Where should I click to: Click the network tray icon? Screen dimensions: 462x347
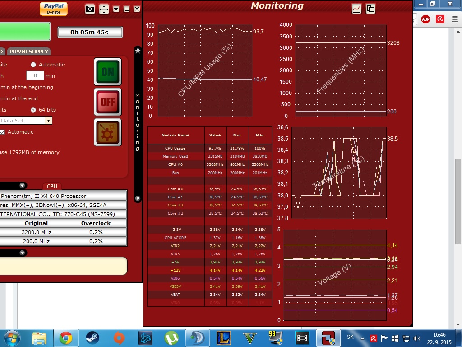click(406, 338)
